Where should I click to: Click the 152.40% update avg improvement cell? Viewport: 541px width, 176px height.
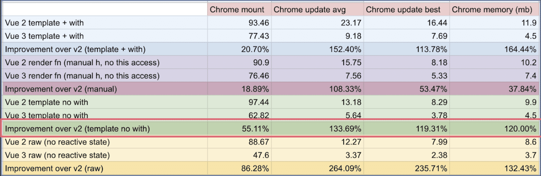[317, 49]
